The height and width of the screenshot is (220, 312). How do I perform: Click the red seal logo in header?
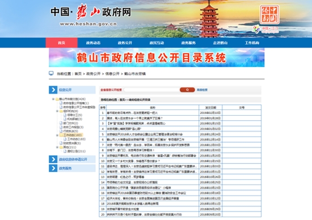269,15
